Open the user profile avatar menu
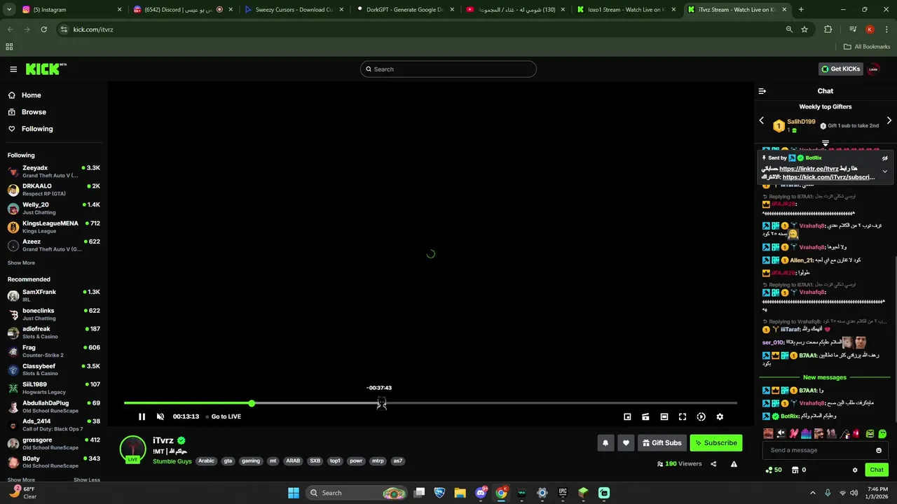The width and height of the screenshot is (897, 504). tap(873, 69)
